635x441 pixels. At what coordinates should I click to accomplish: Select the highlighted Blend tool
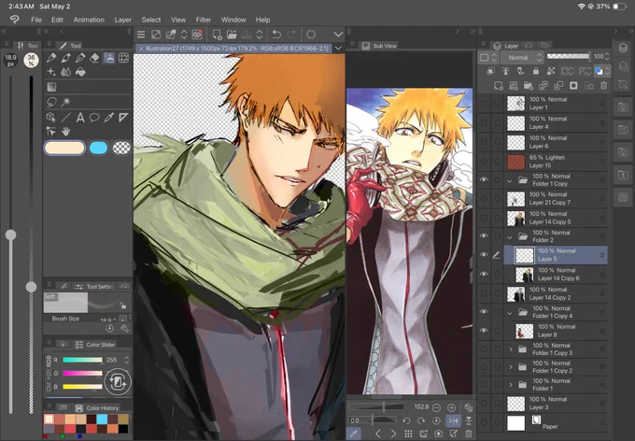(109, 58)
